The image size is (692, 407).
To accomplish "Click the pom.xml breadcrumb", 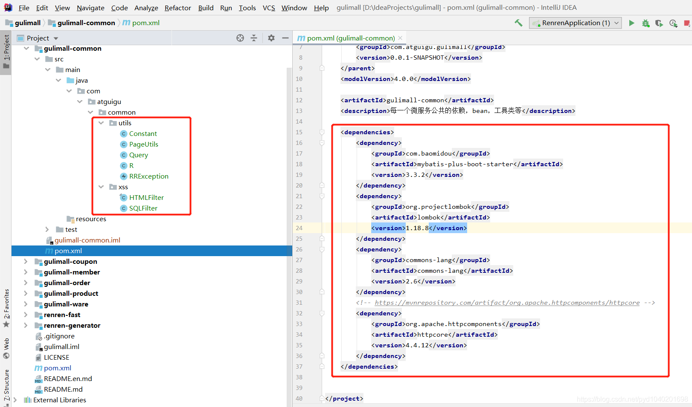I will [141, 23].
